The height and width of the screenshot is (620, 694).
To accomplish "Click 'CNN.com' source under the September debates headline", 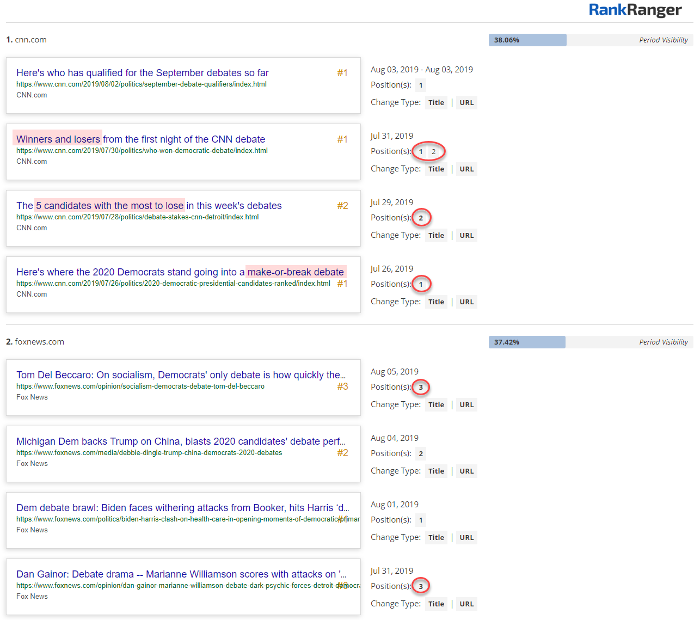I will [x=32, y=95].
